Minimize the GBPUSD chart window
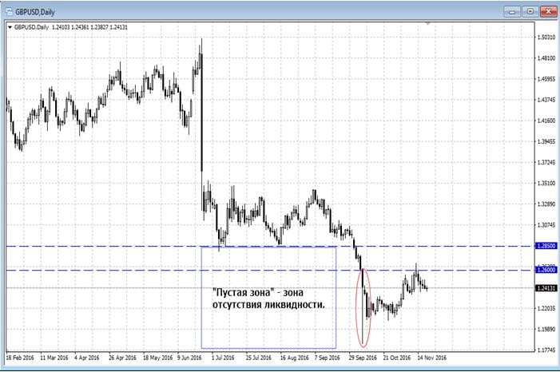 [x=511, y=10]
